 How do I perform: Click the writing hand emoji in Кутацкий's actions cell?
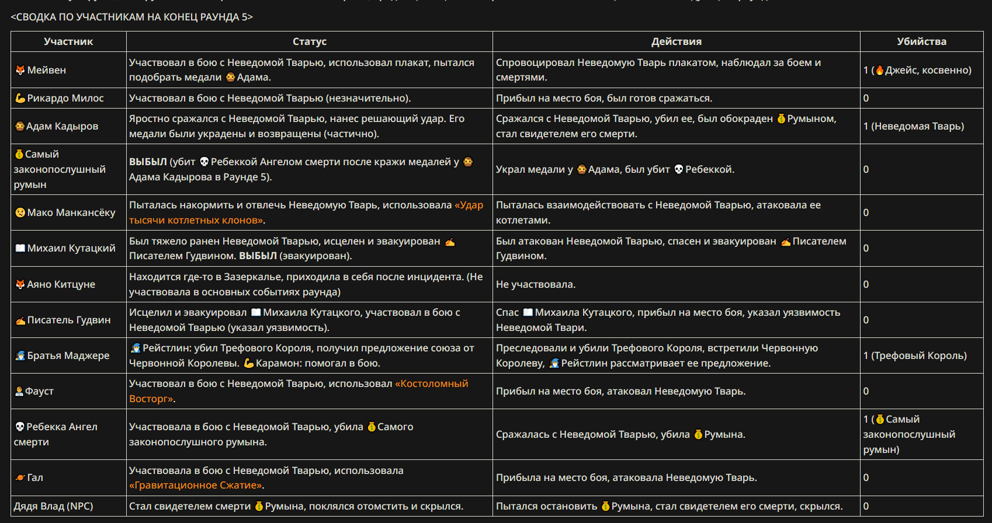pos(786,241)
